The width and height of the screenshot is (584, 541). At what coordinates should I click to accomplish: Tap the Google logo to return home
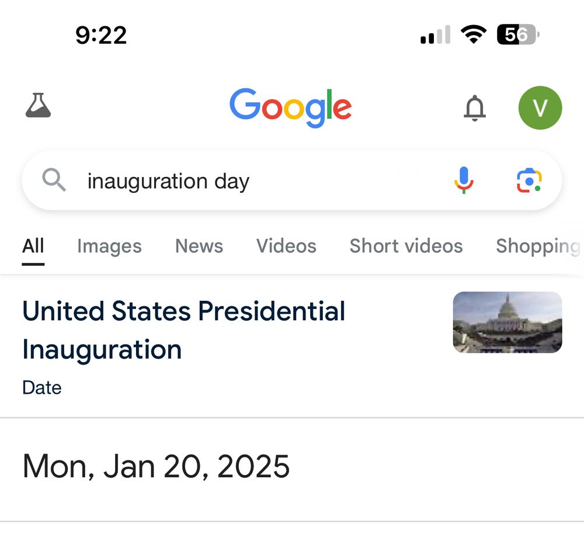tap(291, 107)
